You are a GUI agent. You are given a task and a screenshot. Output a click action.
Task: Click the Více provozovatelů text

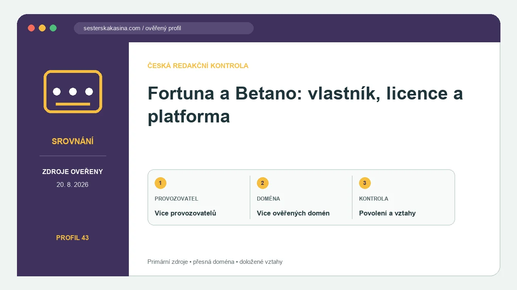185,213
